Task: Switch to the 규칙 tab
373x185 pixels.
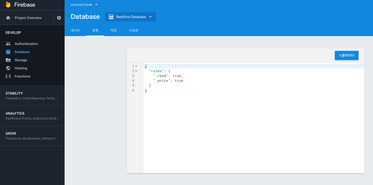Action: [95, 31]
